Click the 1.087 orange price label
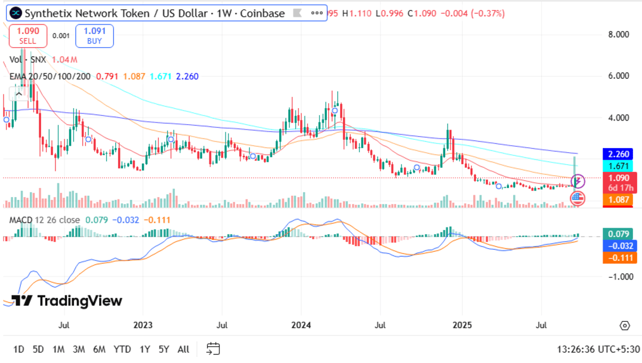 [618, 199]
